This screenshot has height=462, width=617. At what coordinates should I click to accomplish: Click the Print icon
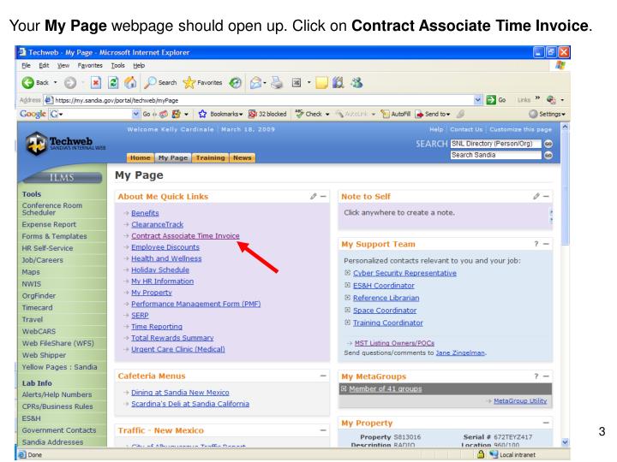point(277,82)
